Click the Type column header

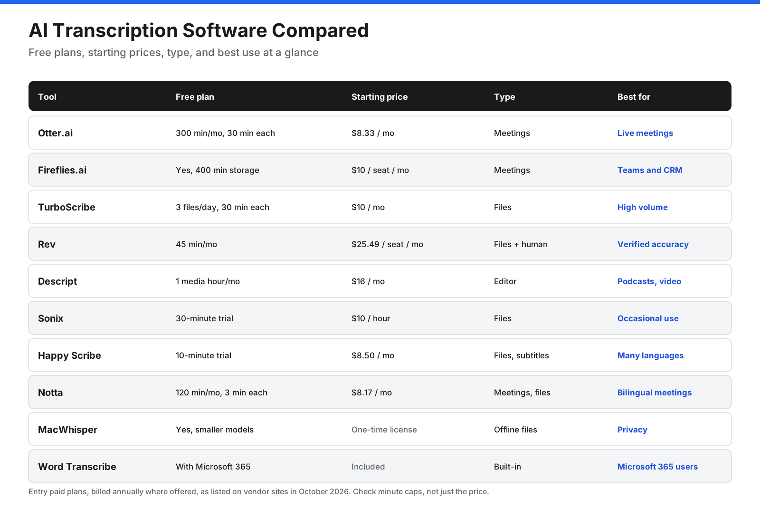tap(504, 97)
